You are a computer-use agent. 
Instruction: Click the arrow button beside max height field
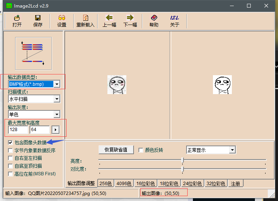point(56,130)
